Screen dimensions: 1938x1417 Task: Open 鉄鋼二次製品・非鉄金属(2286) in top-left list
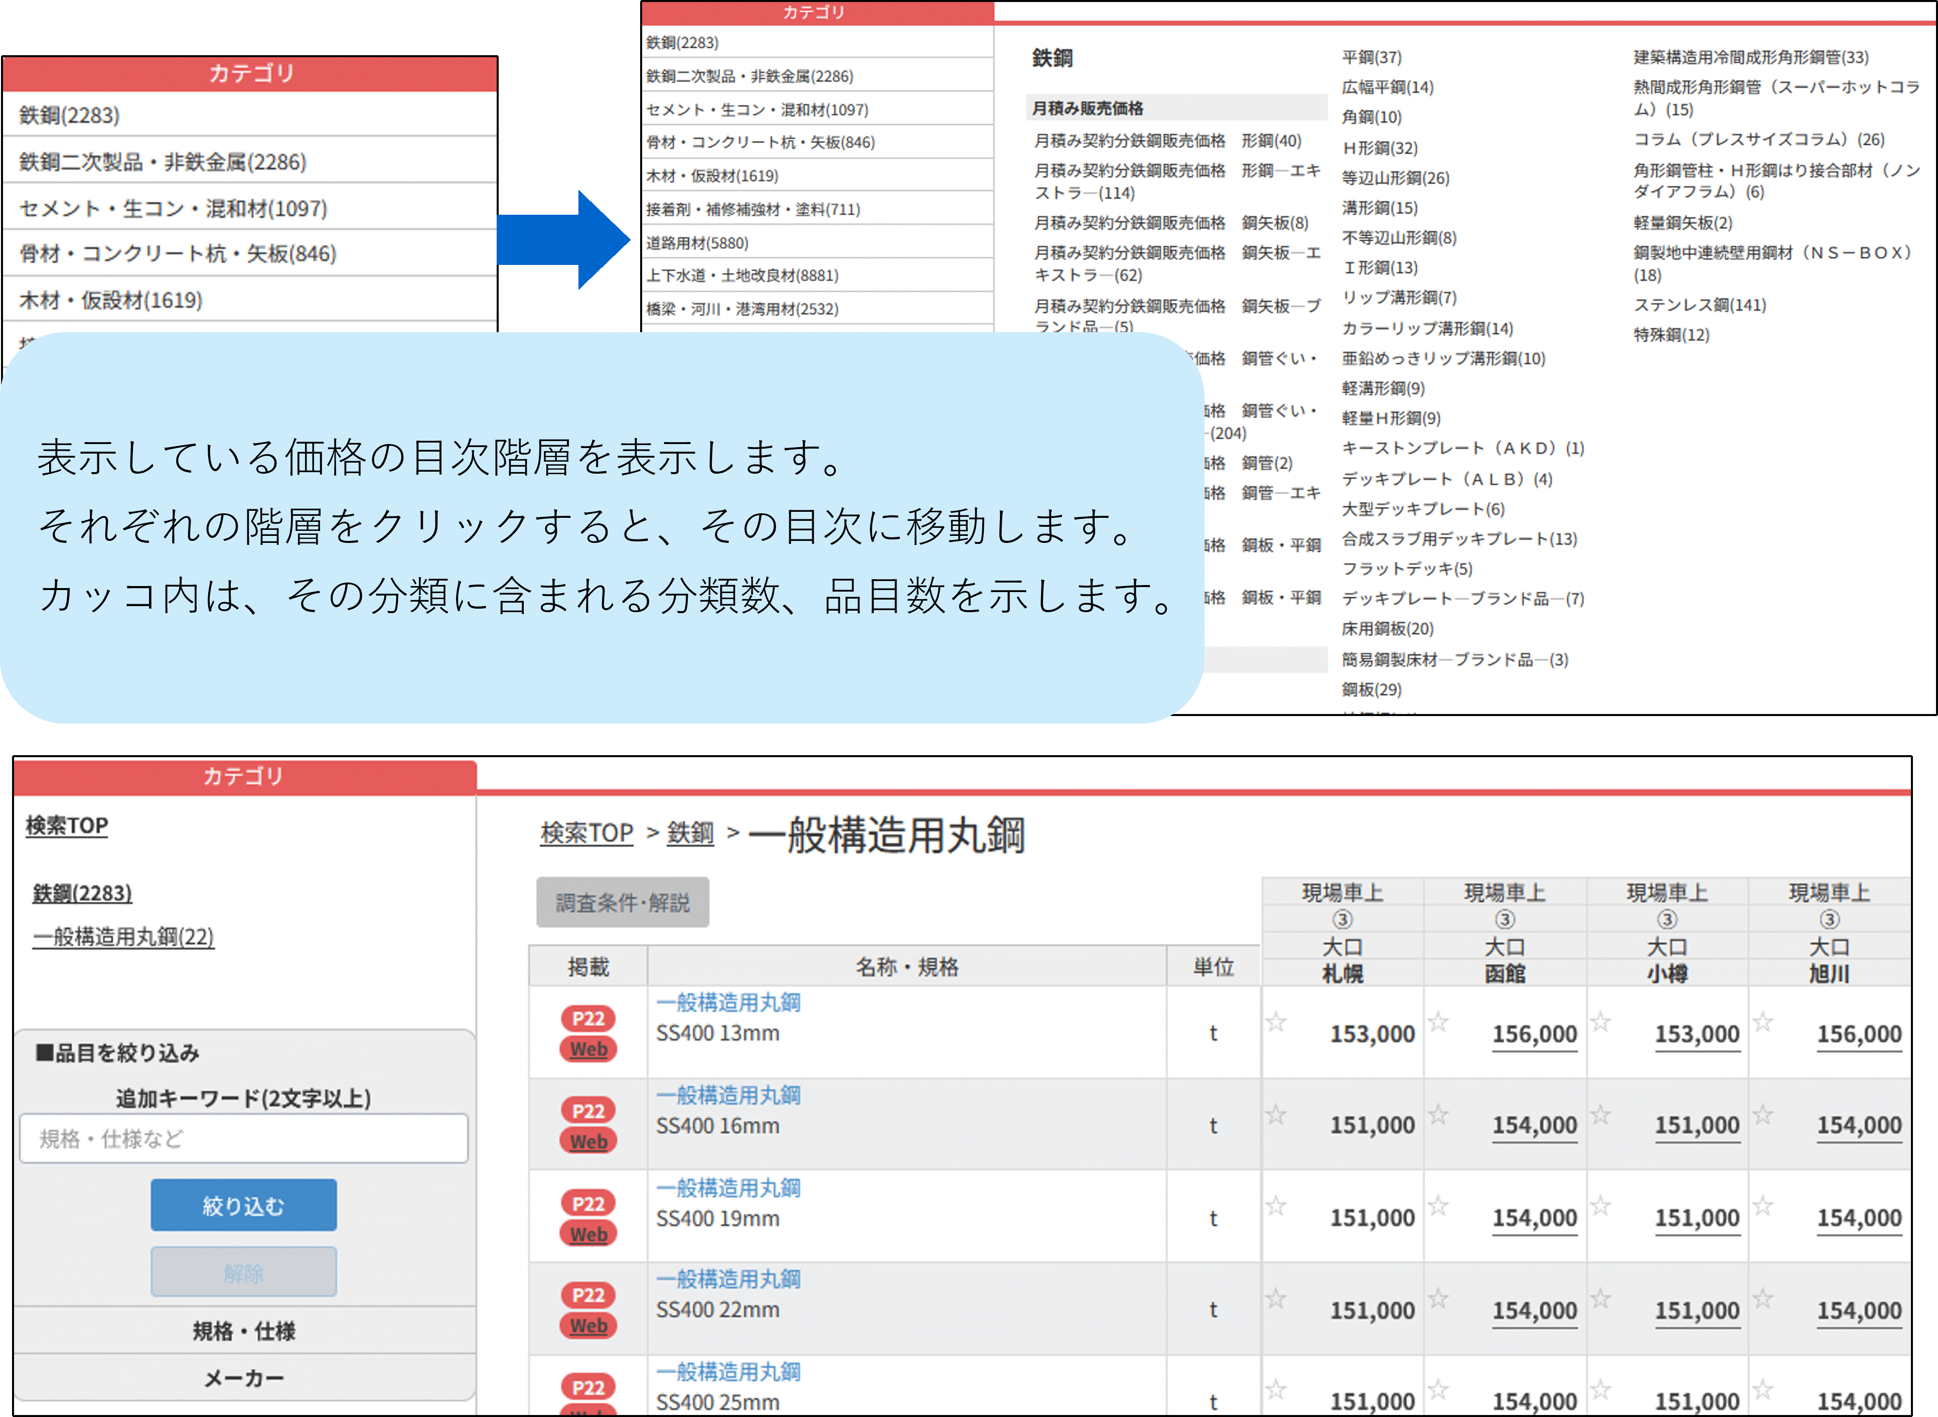(249, 161)
